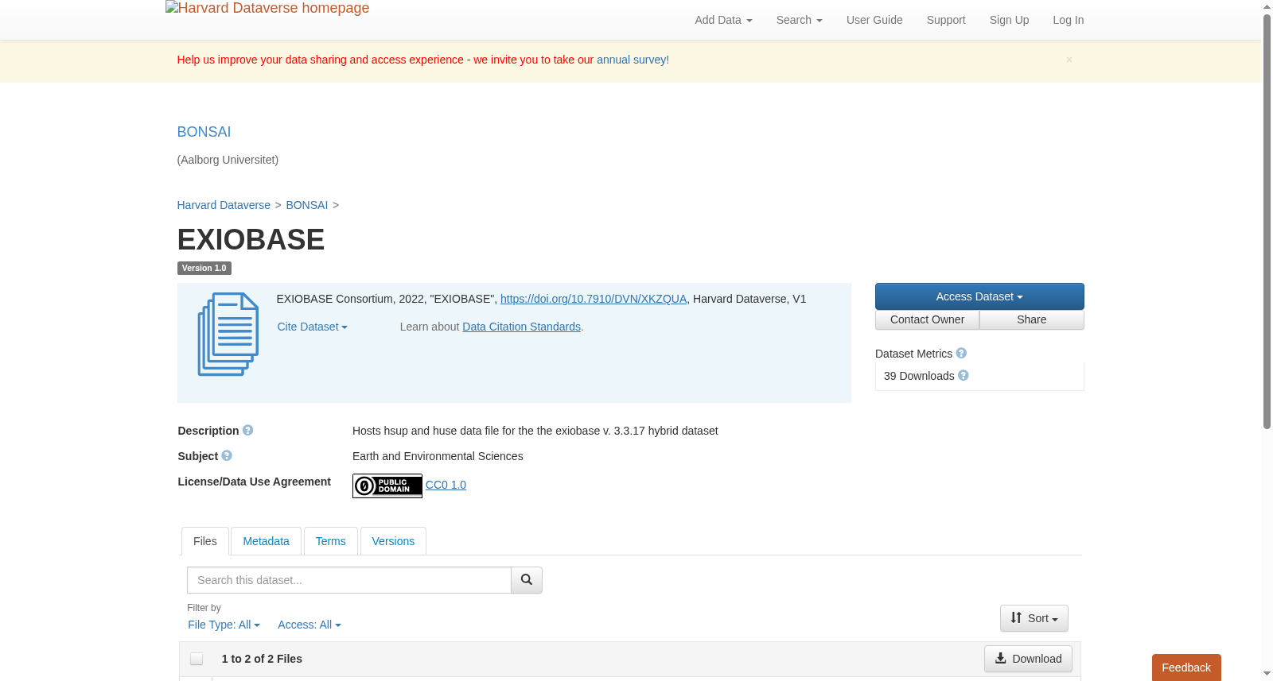
Task: Open the annual survey link
Action: 633,60
